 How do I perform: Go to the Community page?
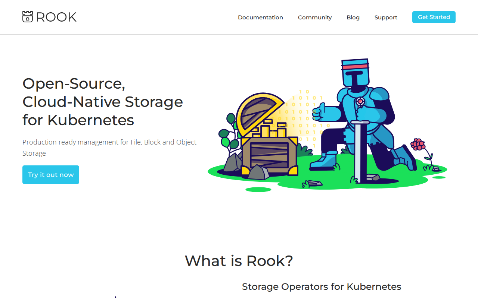[x=314, y=18]
